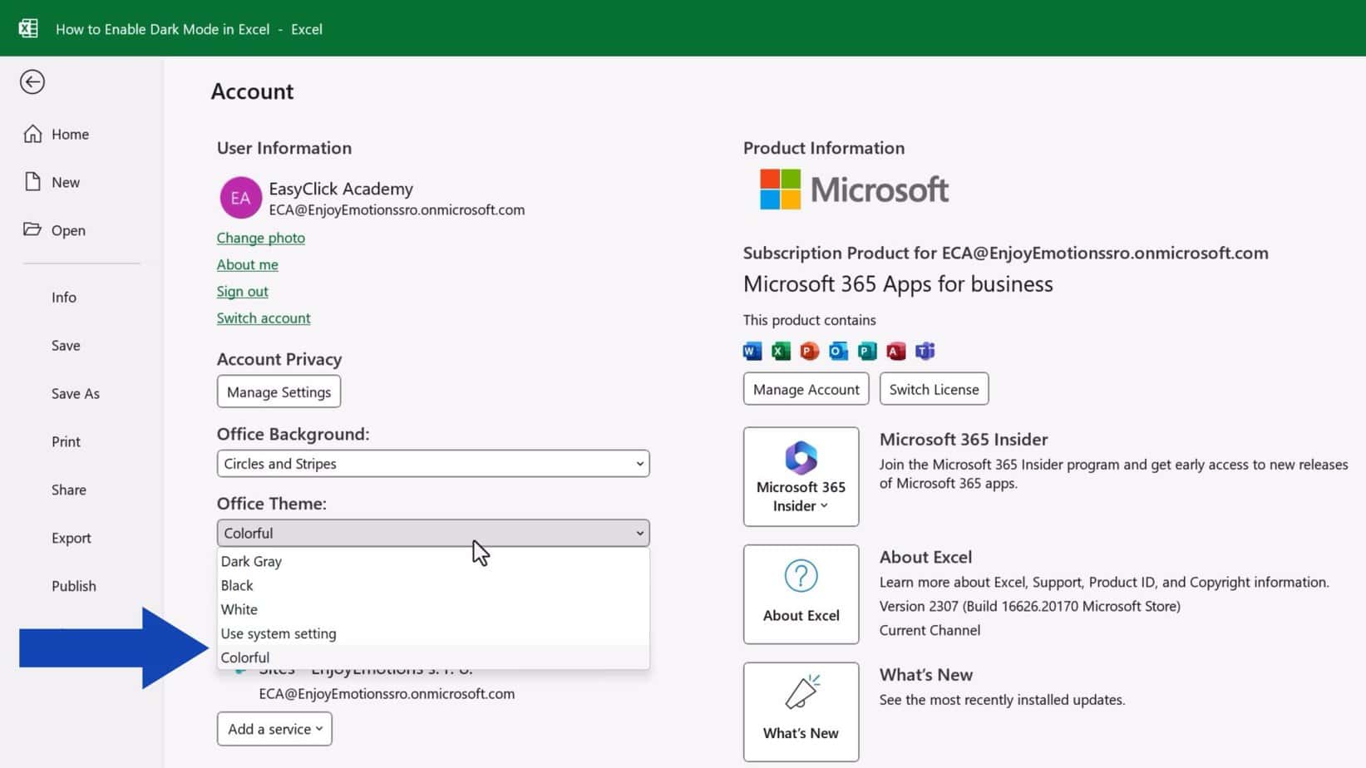Click the Manage Account button
The height and width of the screenshot is (768, 1366).
click(x=805, y=388)
